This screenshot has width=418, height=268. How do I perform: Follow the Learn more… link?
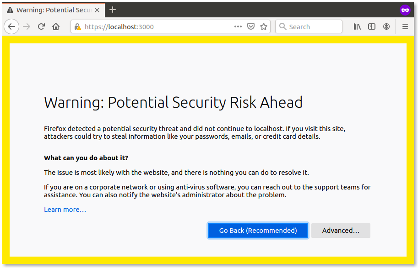click(x=65, y=210)
